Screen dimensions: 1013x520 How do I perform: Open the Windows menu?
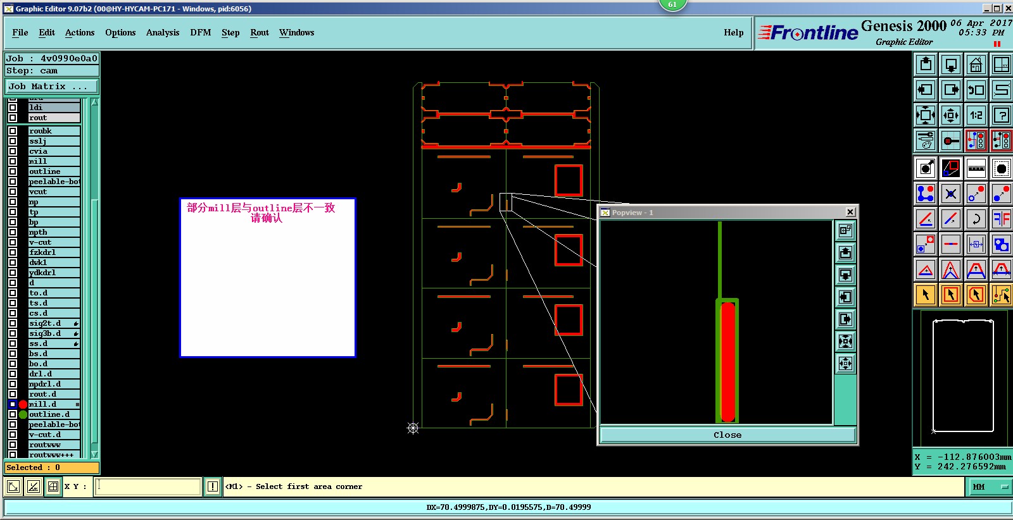[x=297, y=32]
